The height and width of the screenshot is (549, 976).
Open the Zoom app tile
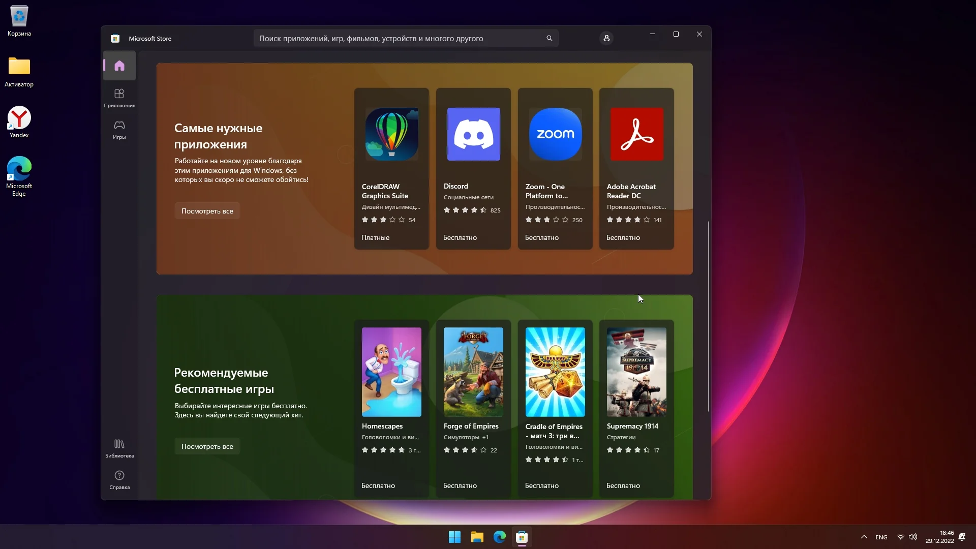click(x=555, y=168)
